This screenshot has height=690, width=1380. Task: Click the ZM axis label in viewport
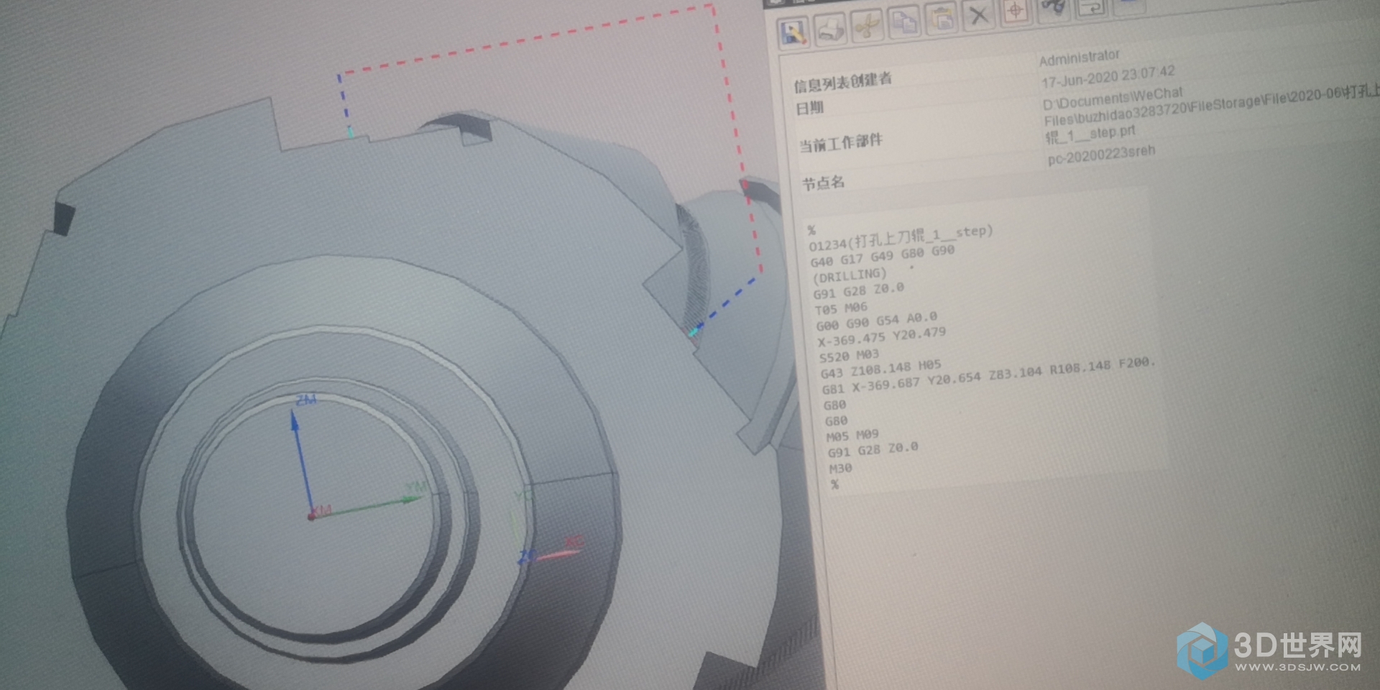306,400
